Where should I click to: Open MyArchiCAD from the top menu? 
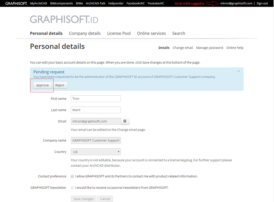click(x=38, y=3)
